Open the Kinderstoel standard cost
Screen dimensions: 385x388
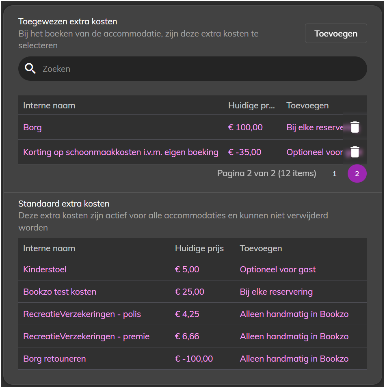pos(45,269)
